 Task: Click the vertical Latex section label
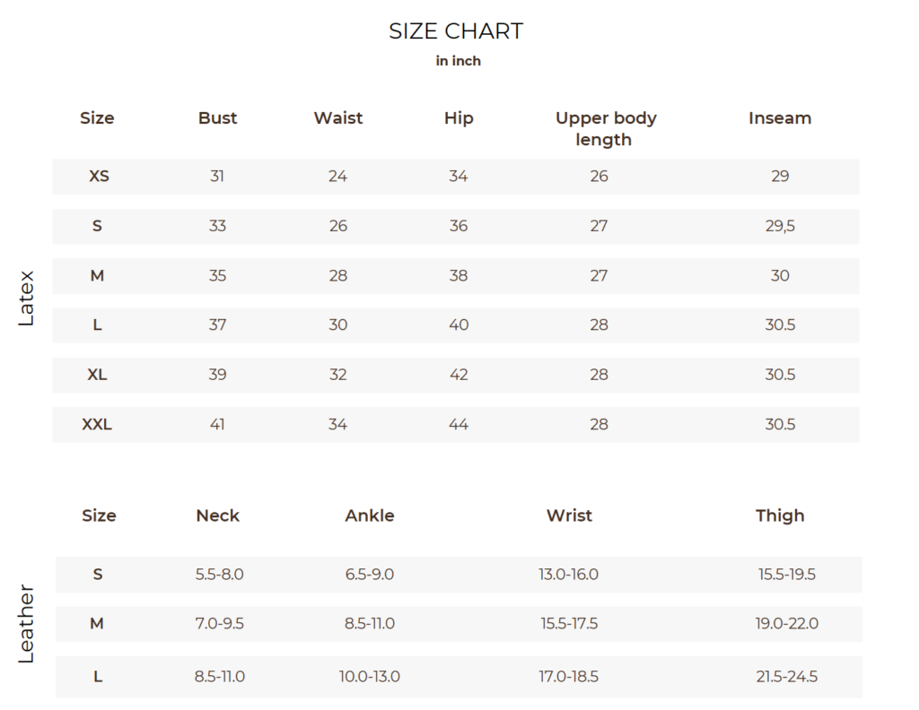(x=27, y=298)
